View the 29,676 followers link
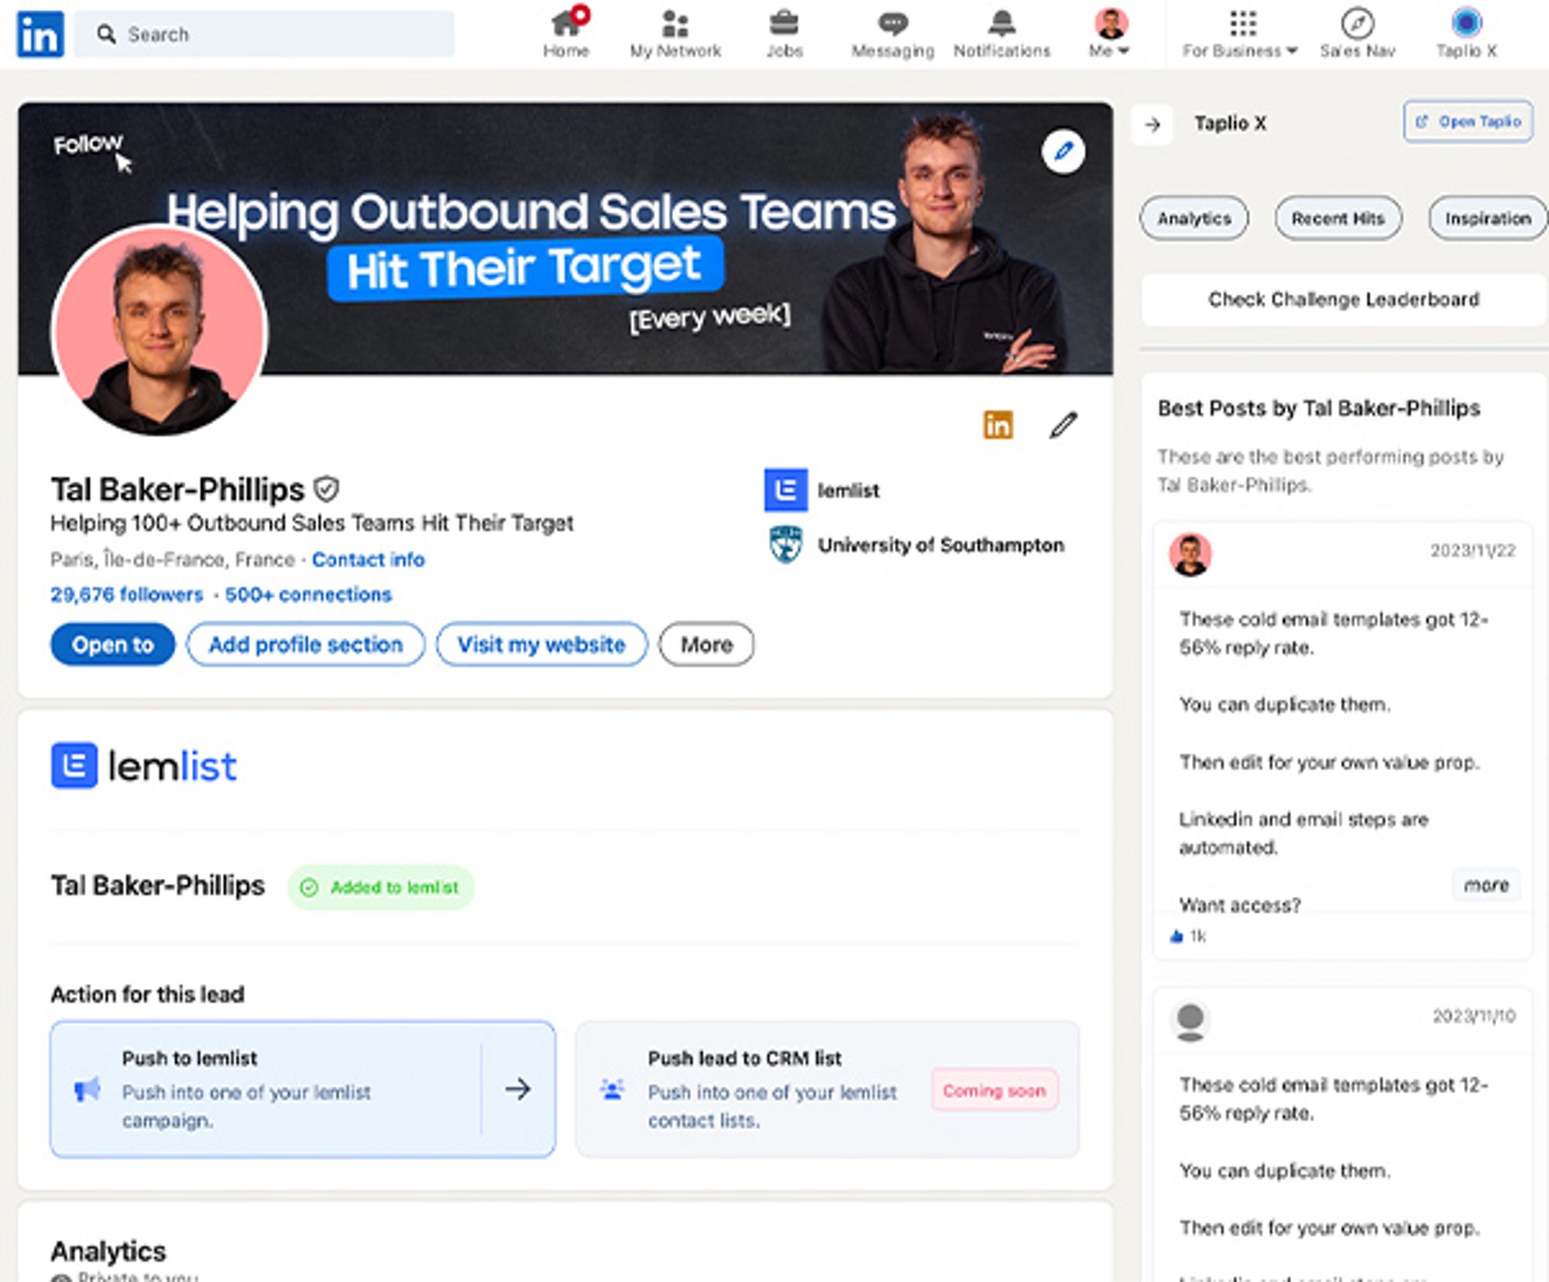This screenshot has height=1282, width=1549. click(x=126, y=595)
